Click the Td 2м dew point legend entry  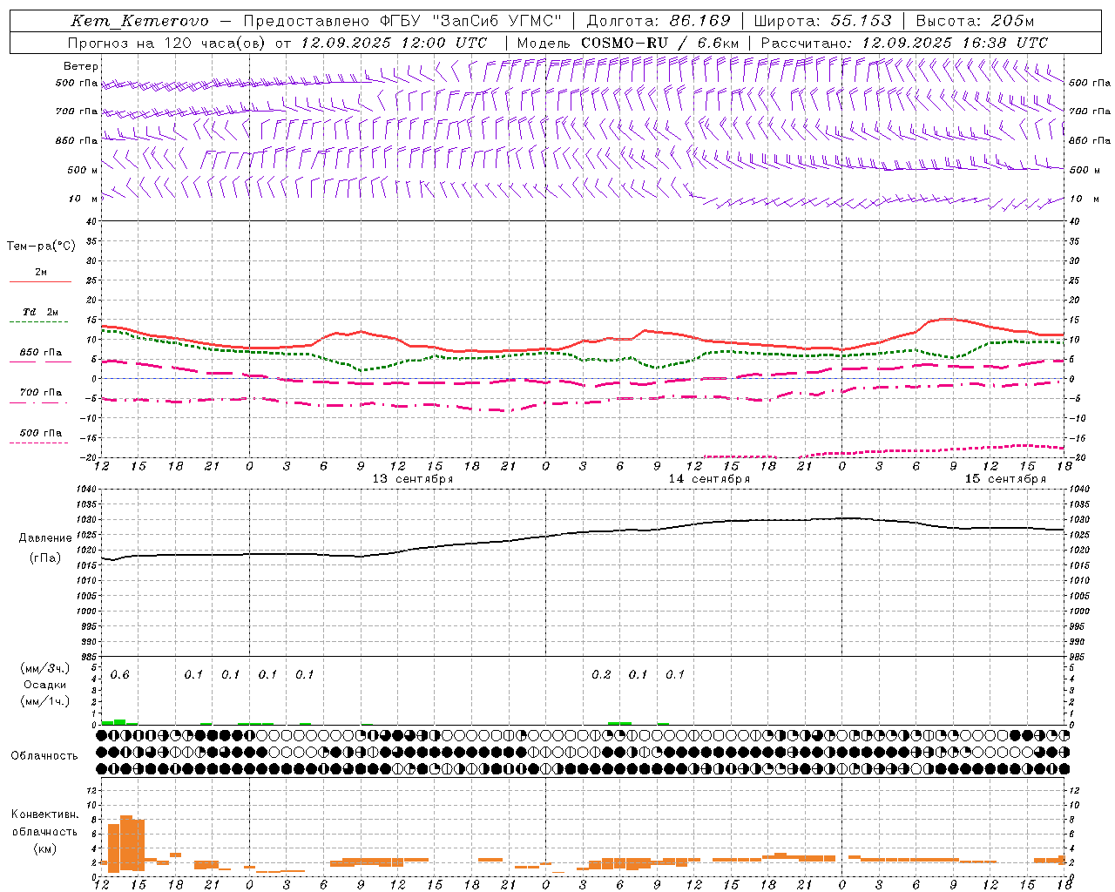40,312
